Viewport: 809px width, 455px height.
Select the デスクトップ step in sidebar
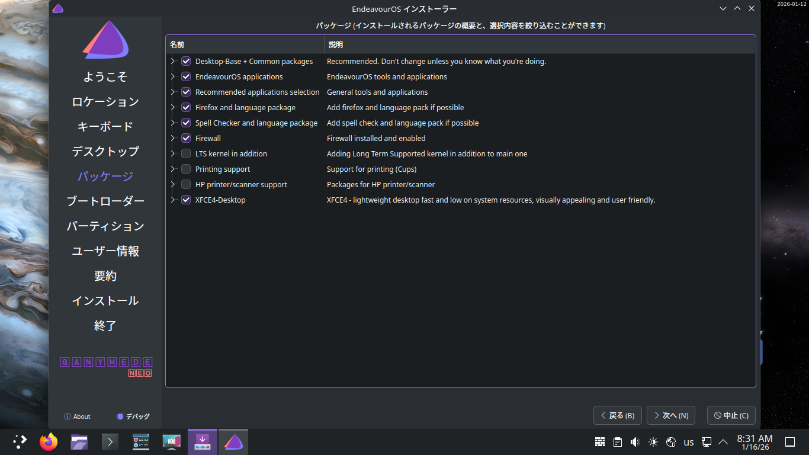[105, 152]
